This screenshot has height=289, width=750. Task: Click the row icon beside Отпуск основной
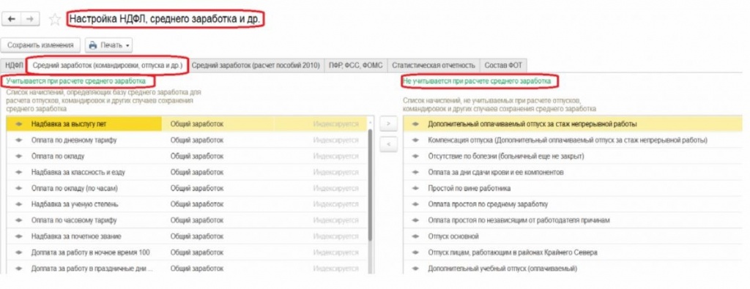pyautogui.click(x=415, y=236)
